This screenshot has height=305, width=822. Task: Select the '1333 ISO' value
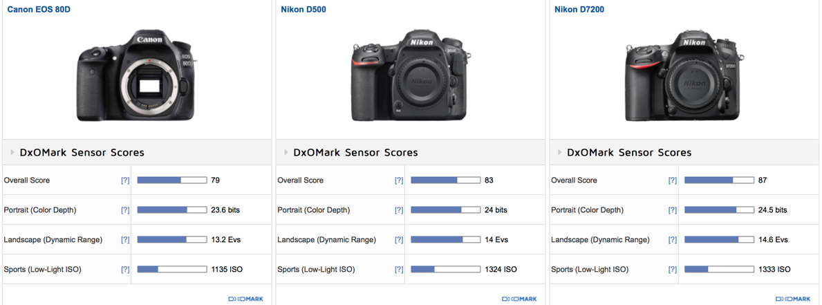pyautogui.click(x=774, y=270)
